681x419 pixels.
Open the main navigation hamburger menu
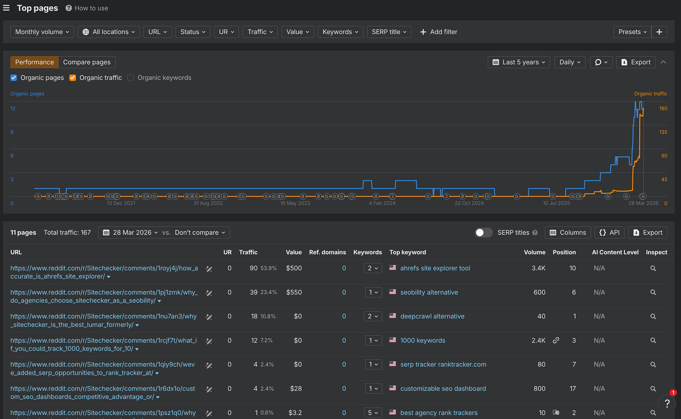[x=6, y=8]
